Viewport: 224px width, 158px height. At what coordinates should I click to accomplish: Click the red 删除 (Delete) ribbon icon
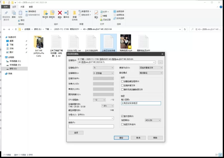60,13
